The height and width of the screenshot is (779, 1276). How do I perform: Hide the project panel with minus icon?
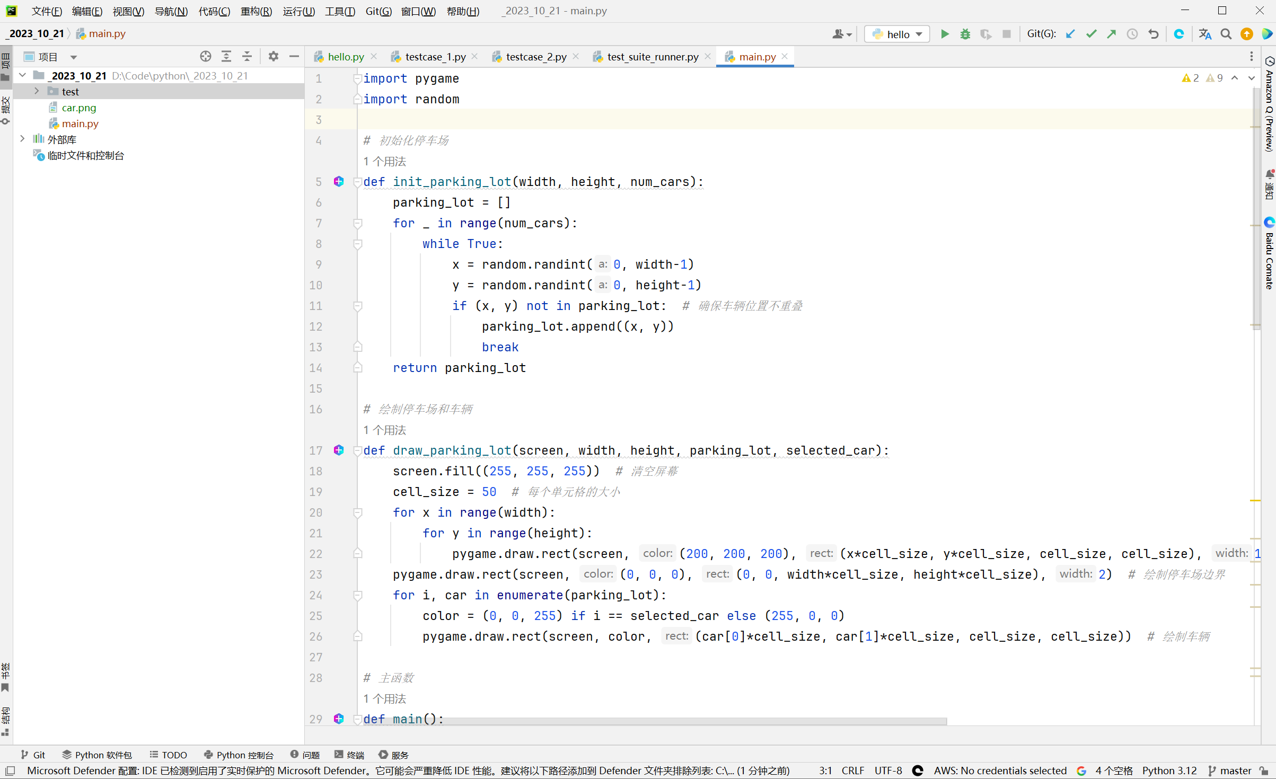(294, 56)
